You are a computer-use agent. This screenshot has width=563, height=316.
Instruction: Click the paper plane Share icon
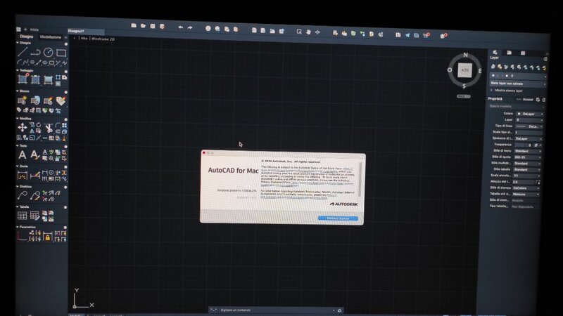407,35
